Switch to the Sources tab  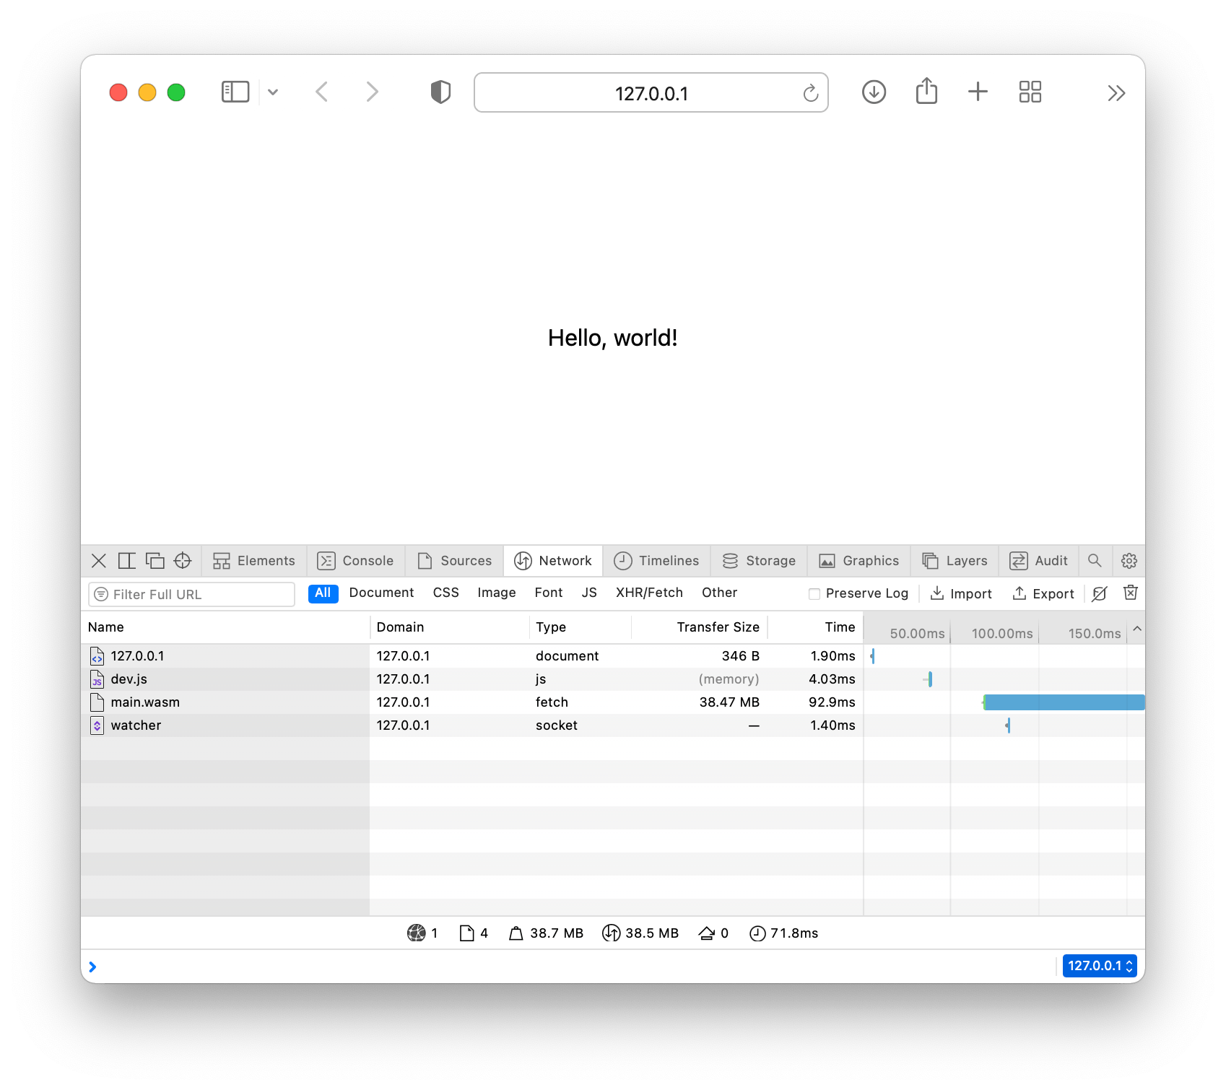[x=454, y=561]
